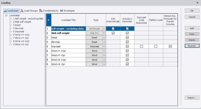This screenshot has width=201, height=109.
Task: Click the OK button
Action: (192, 11)
